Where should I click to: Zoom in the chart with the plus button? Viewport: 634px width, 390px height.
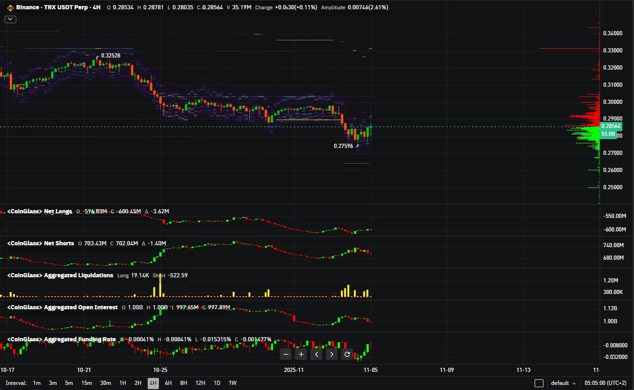[x=301, y=354]
